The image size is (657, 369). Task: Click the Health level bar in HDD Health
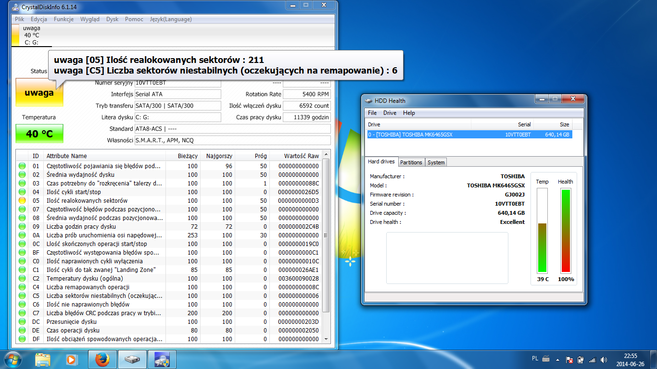click(x=566, y=230)
